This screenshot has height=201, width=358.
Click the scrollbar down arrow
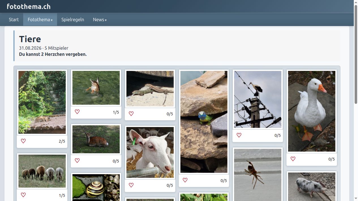[x=356, y=199]
